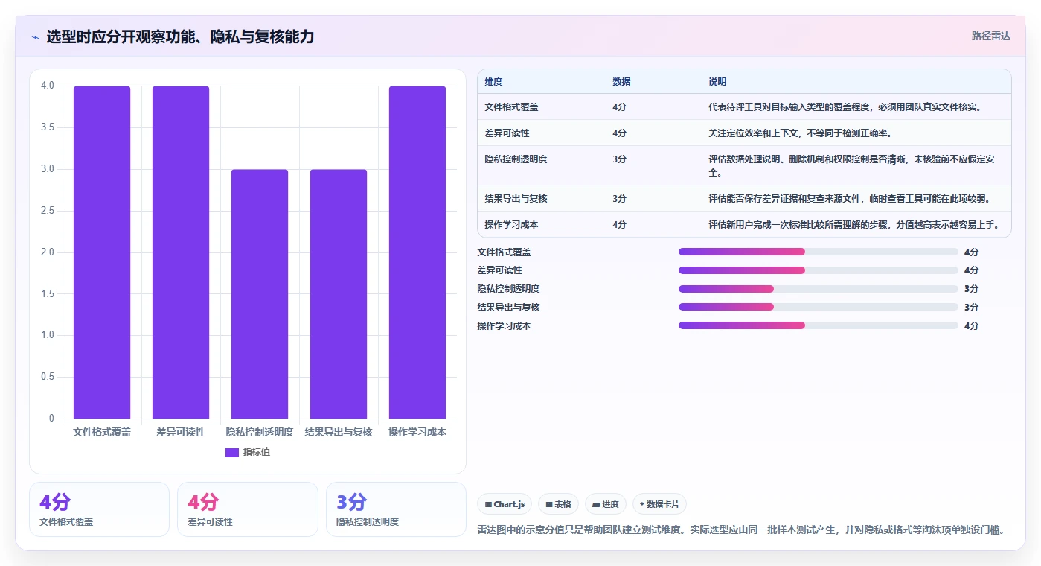Select the 进度 tag chip
The image size is (1041, 566).
point(606,504)
